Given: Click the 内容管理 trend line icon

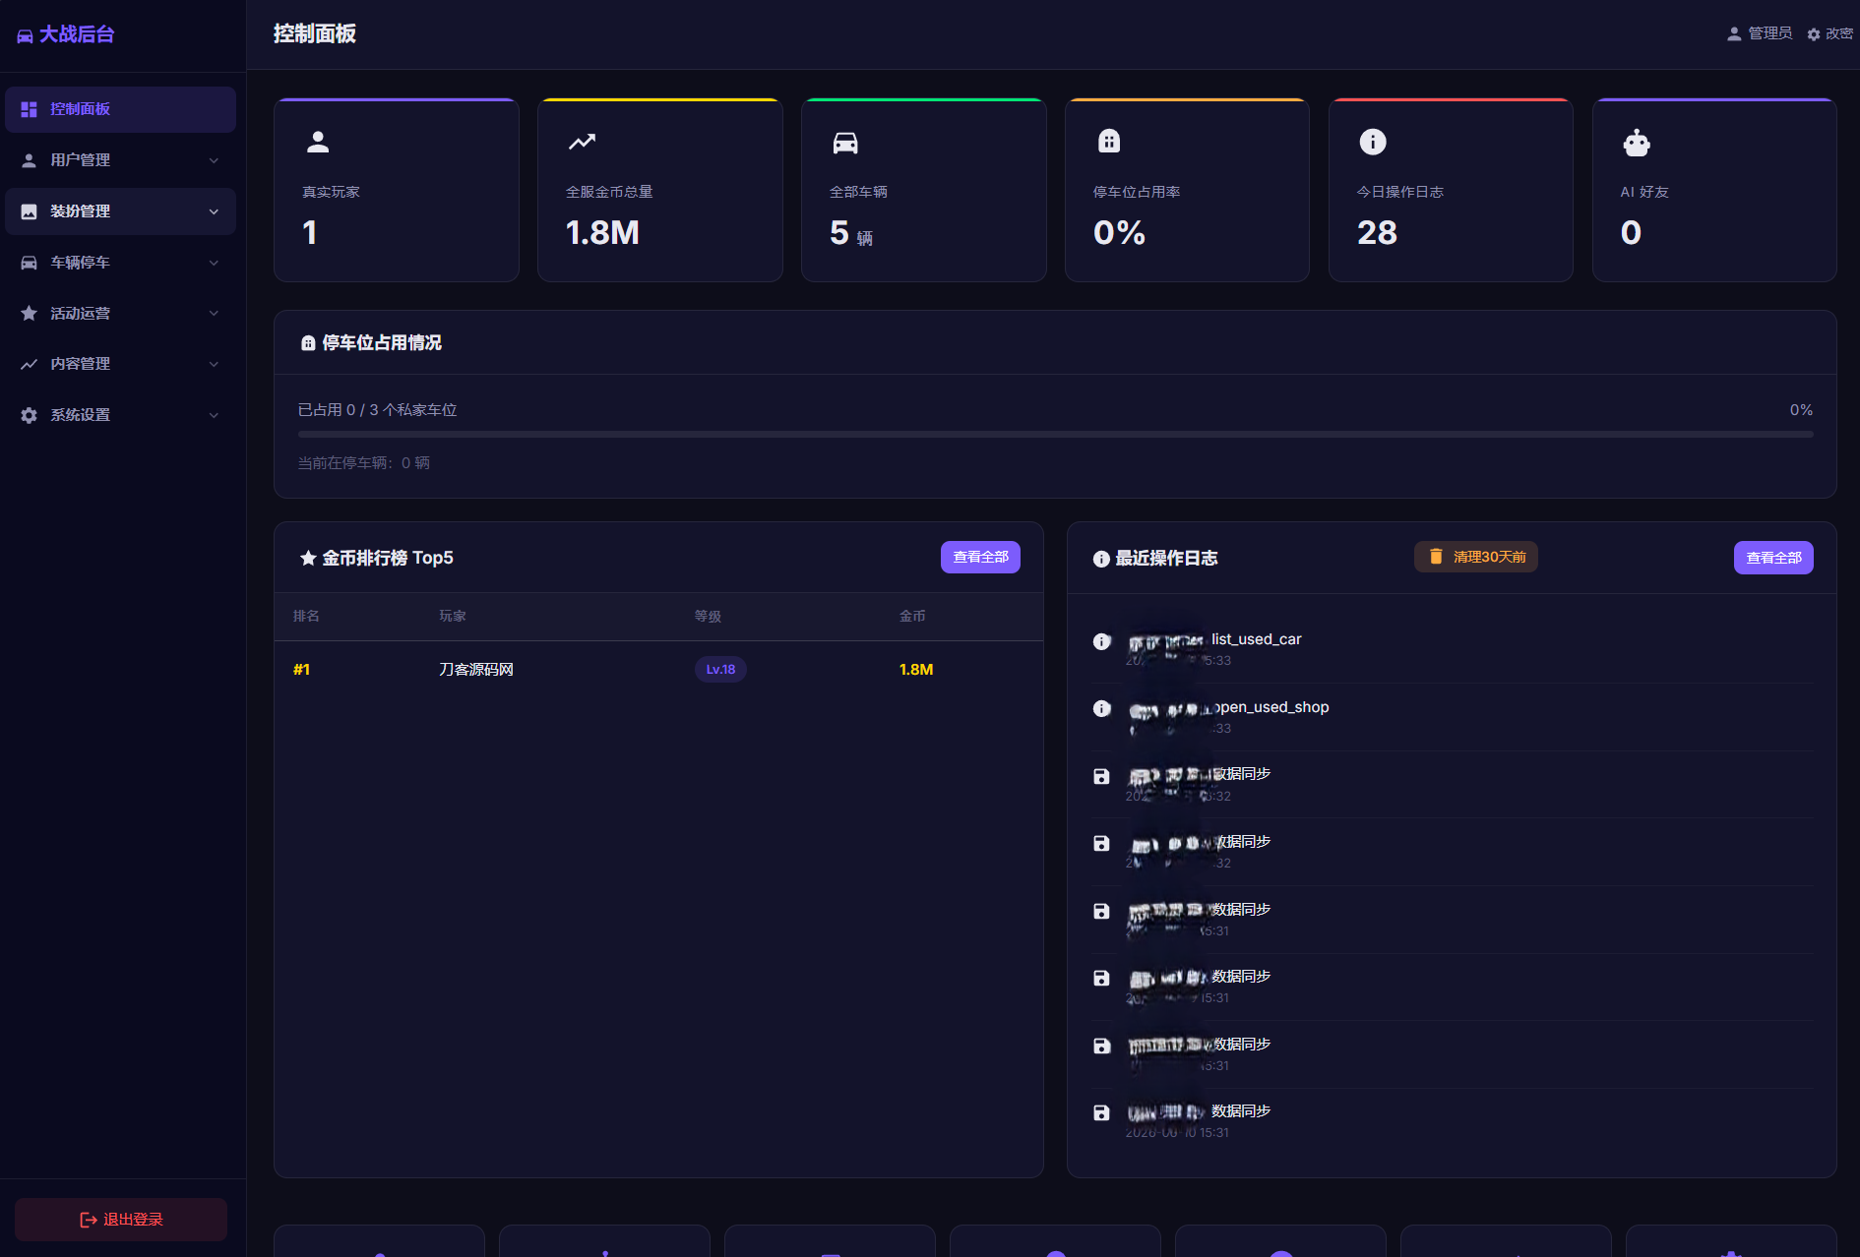Looking at the screenshot, I should click(29, 364).
